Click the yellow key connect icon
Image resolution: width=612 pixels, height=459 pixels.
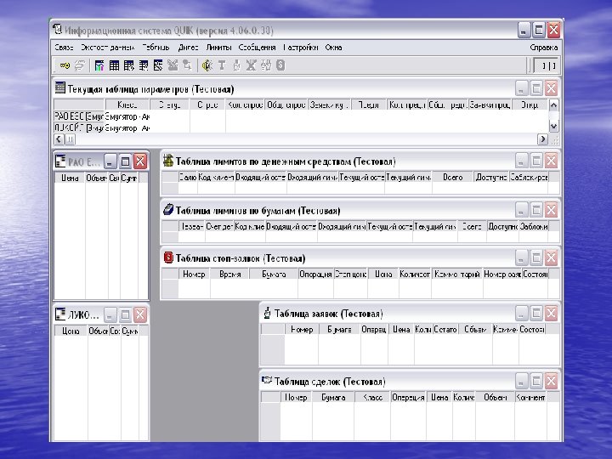(x=65, y=65)
